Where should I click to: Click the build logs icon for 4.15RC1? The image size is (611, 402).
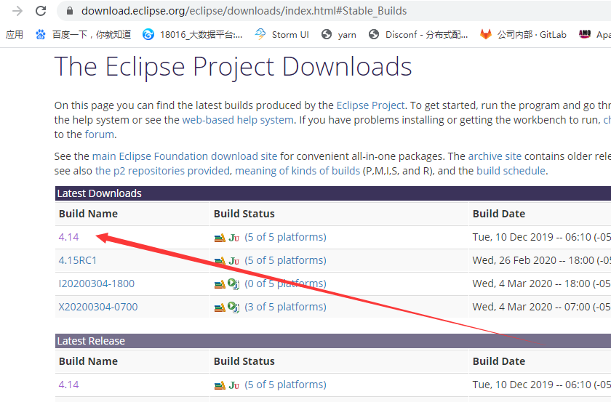pos(220,261)
